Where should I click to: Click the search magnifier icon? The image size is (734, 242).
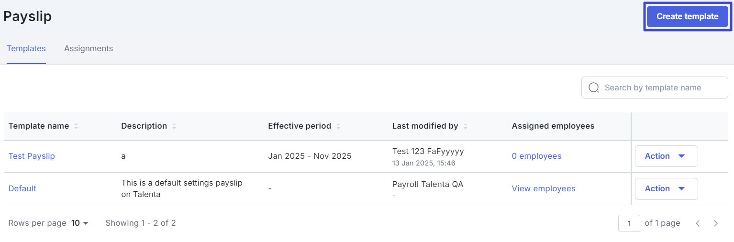click(593, 88)
